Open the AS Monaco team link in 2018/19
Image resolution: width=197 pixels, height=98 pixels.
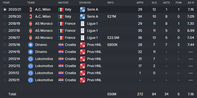[44, 24]
